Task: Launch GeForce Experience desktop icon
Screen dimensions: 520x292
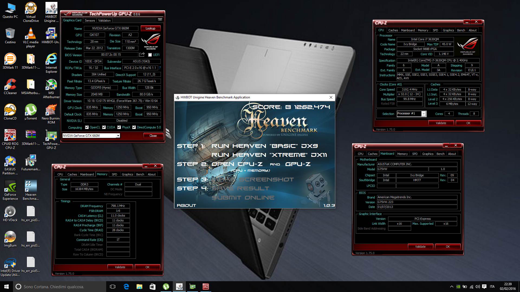Action: 10,190
